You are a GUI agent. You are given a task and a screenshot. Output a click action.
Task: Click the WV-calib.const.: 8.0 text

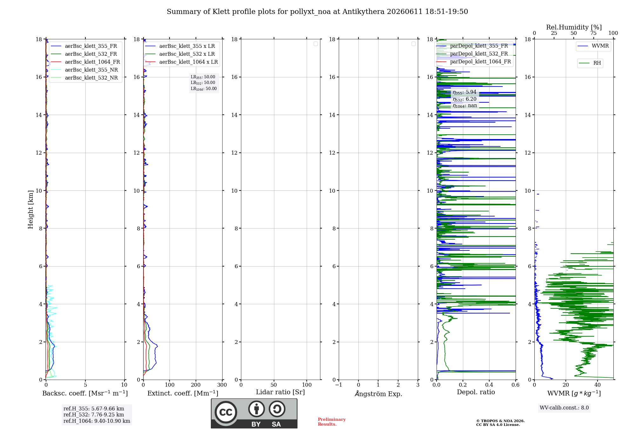pyautogui.click(x=564, y=408)
